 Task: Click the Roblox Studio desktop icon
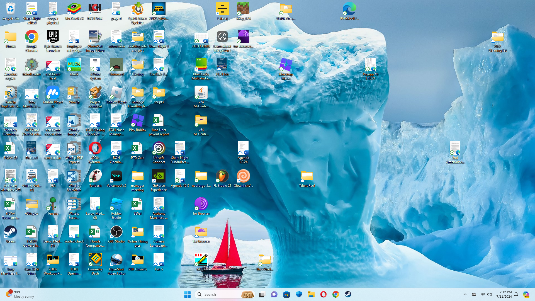116,204
